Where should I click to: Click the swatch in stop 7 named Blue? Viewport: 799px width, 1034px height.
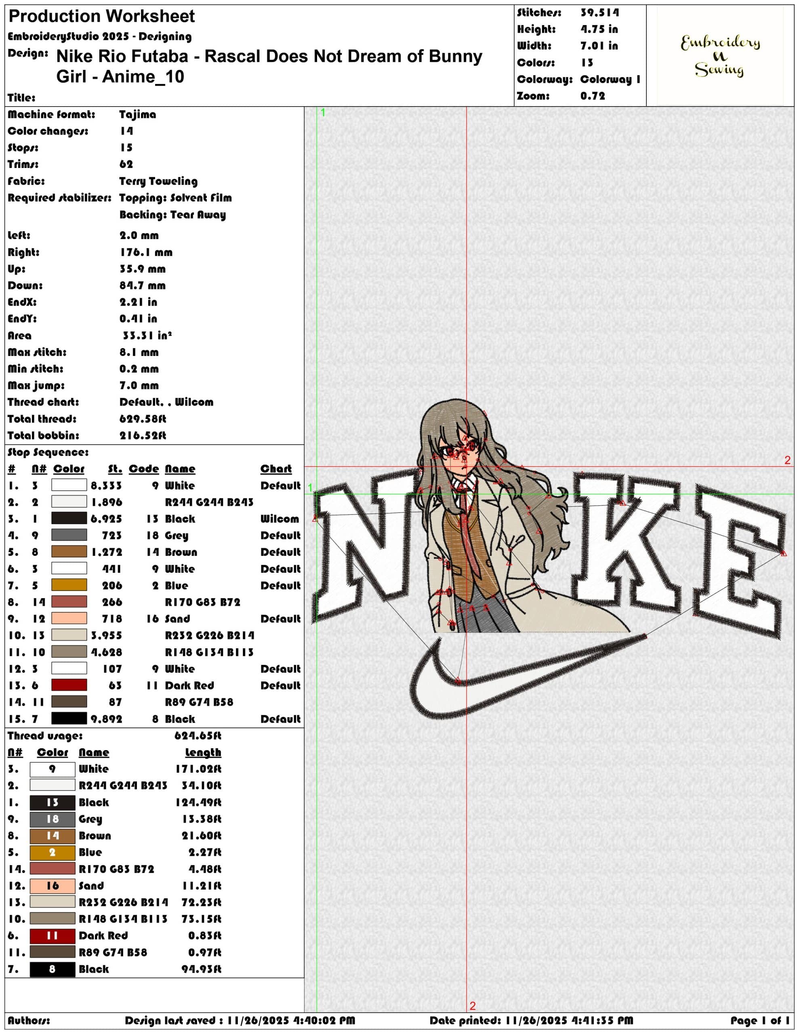pos(69,585)
